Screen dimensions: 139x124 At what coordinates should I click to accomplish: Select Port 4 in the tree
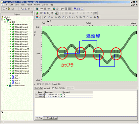(x=17, y=83)
